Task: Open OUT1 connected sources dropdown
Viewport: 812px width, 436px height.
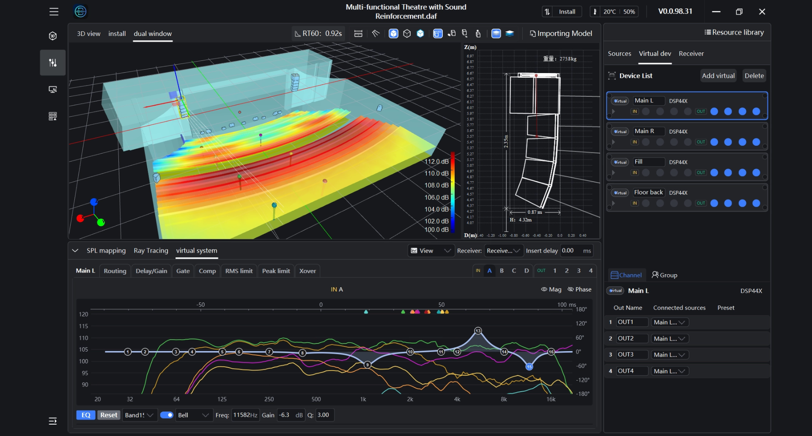Action: pyautogui.click(x=670, y=322)
